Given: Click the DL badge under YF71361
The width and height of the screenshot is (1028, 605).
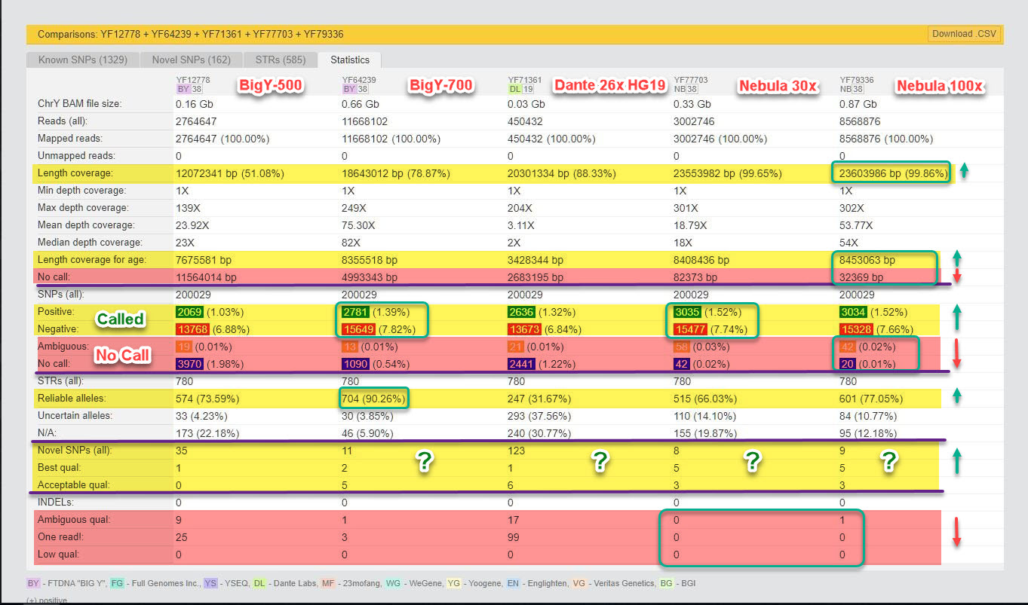Looking at the screenshot, I should (x=513, y=88).
